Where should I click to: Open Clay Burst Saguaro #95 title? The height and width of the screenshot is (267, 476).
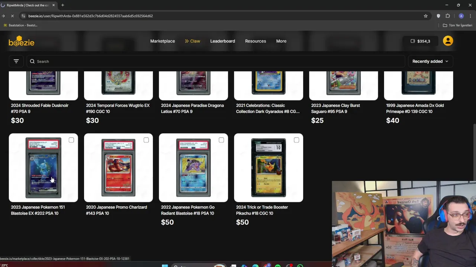pyautogui.click(x=335, y=108)
